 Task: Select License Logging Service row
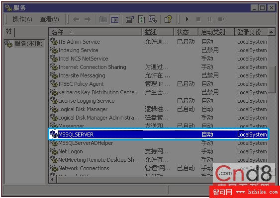(x=158, y=101)
